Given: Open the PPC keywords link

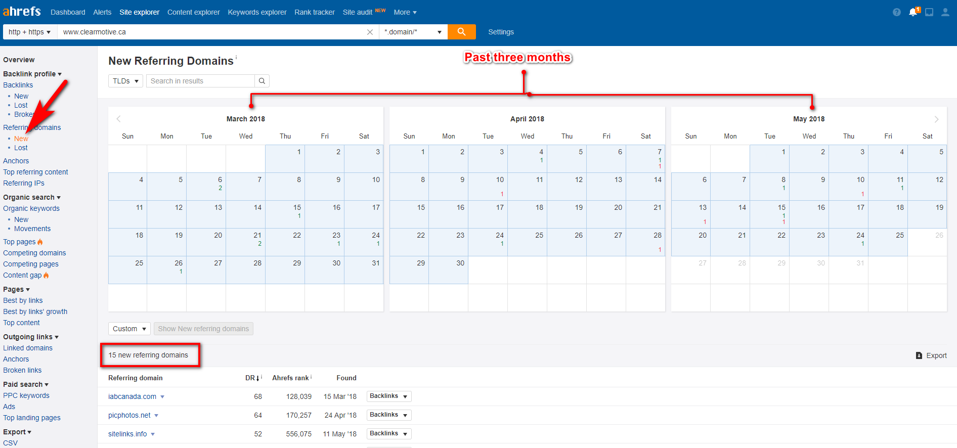Looking at the screenshot, I should [x=26, y=395].
